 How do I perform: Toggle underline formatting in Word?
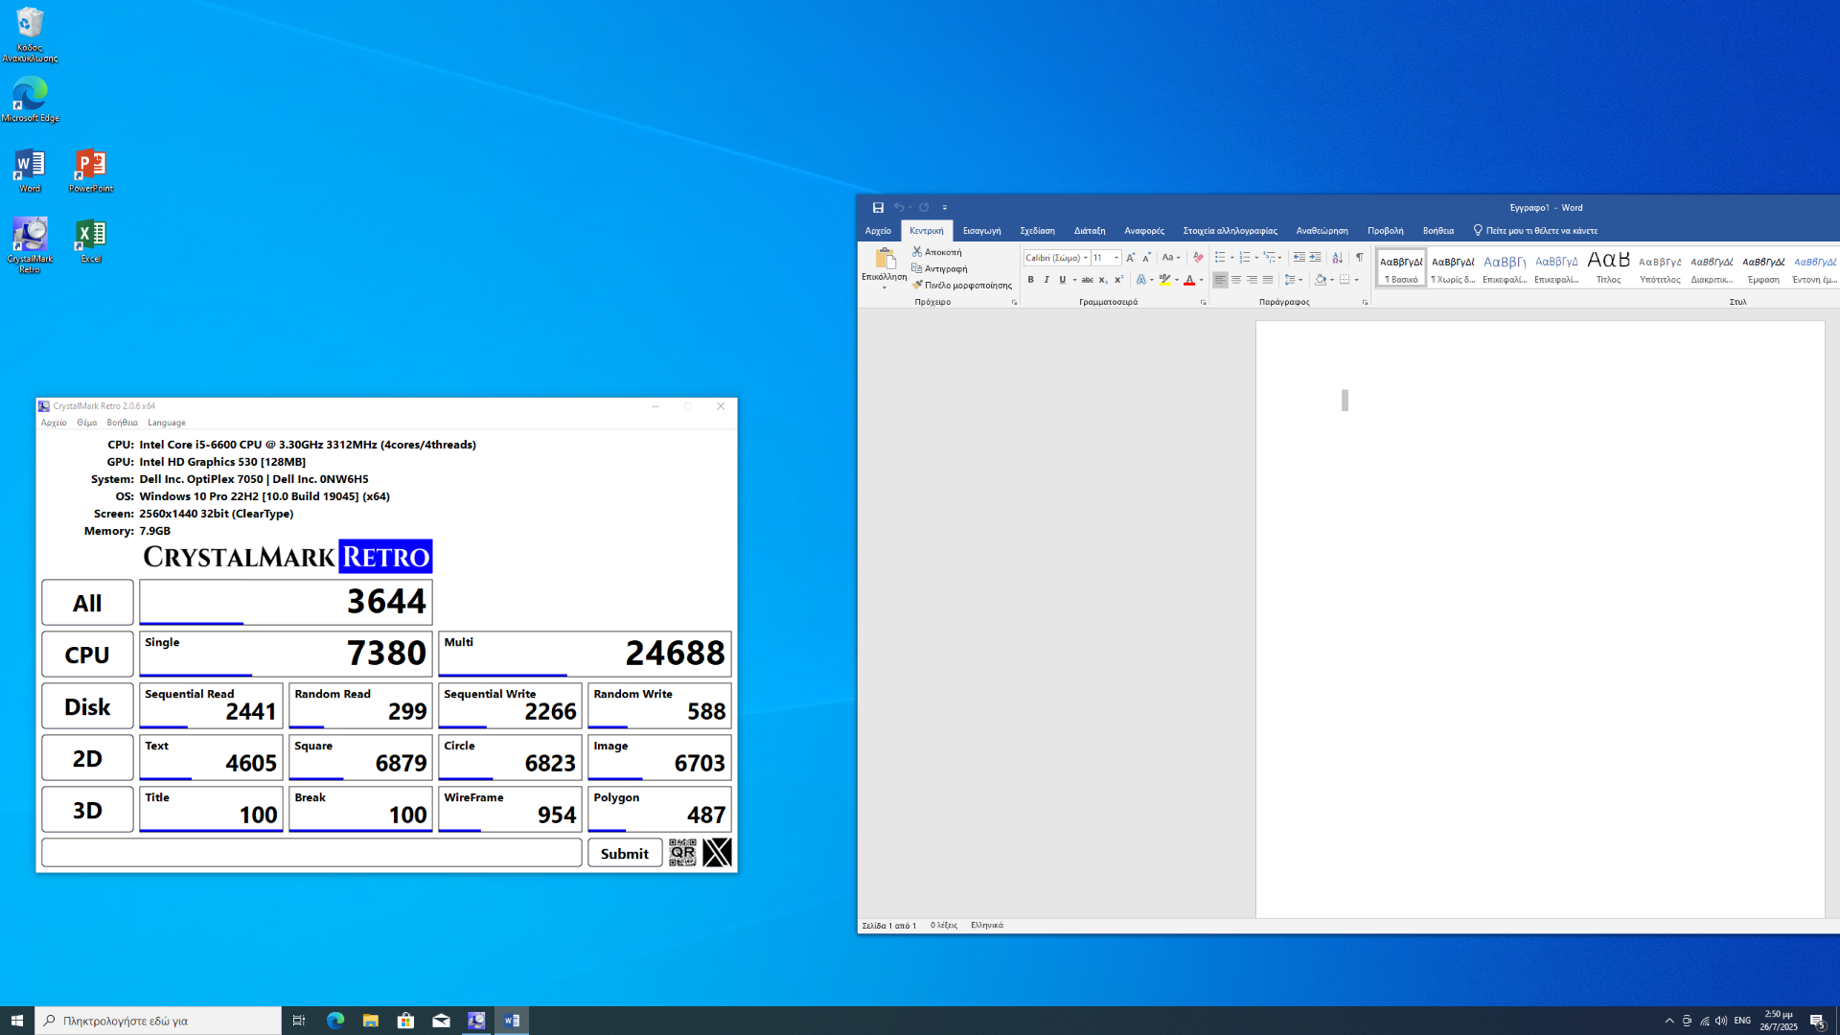[x=1062, y=280]
